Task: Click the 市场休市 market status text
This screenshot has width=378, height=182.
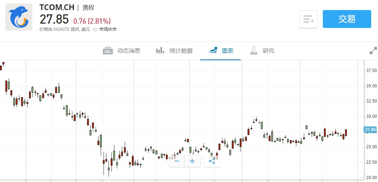Action: [108, 29]
